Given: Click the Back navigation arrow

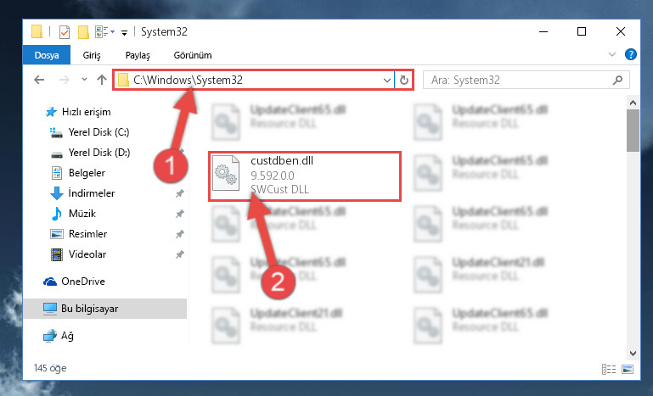Looking at the screenshot, I should coord(39,80).
